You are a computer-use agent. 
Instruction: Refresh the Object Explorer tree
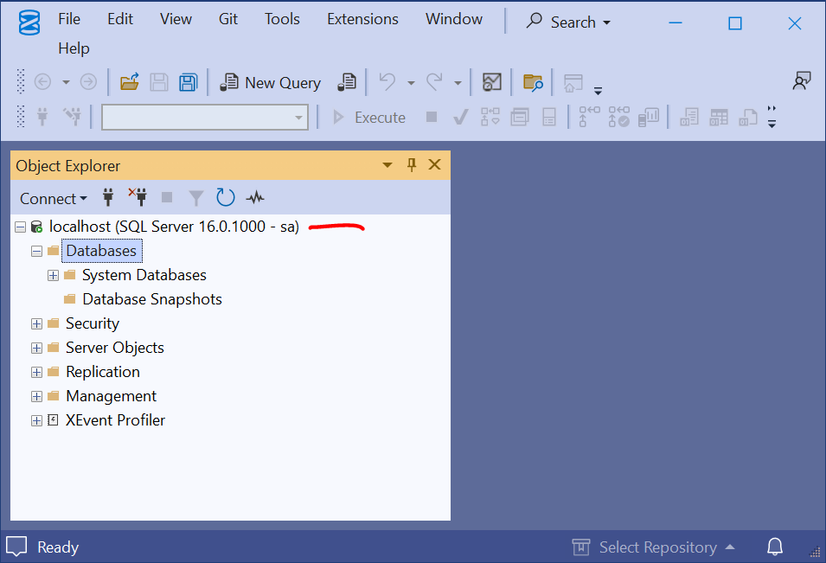point(226,198)
